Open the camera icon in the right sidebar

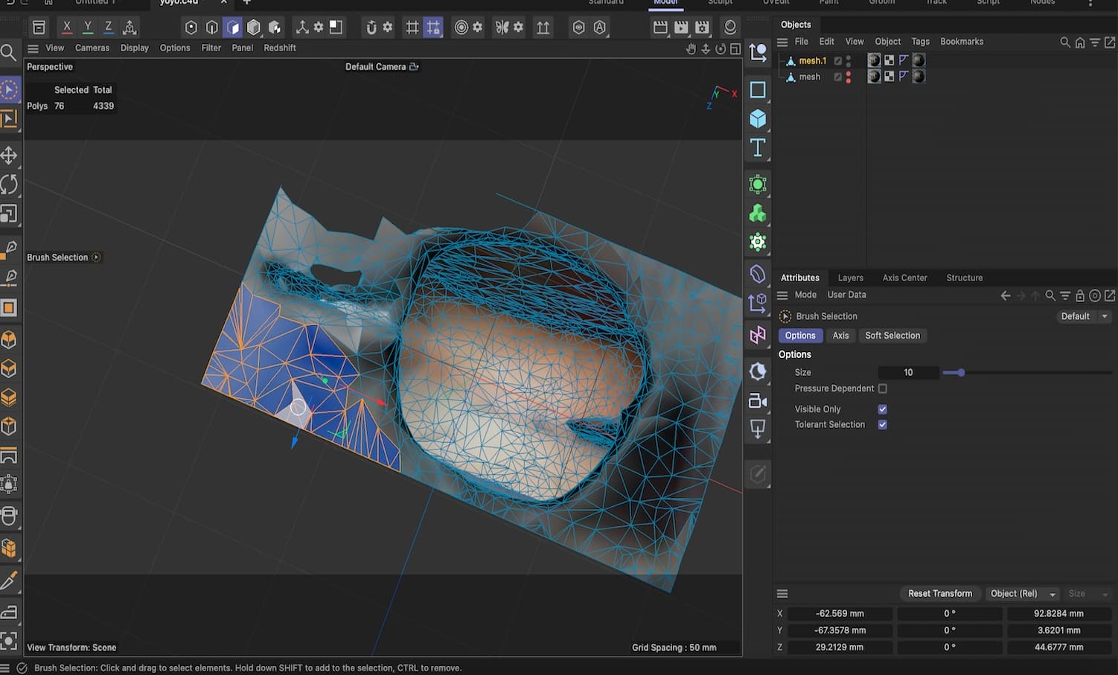click(757, 400)
